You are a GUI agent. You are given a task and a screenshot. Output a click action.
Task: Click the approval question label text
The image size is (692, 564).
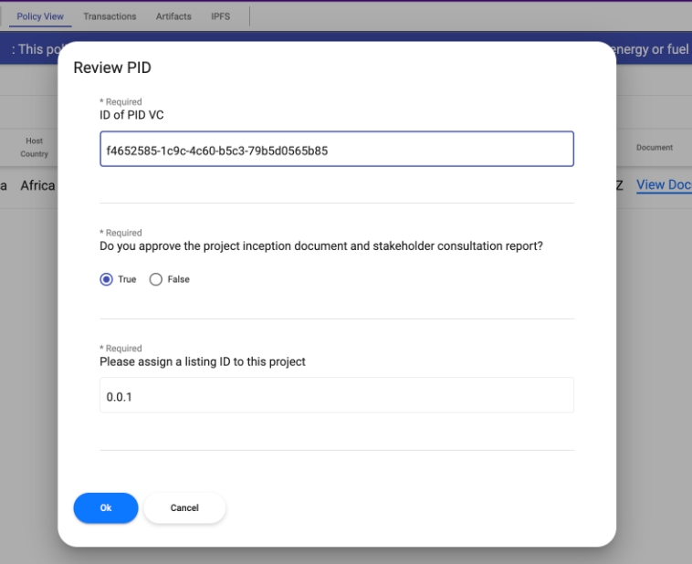click(320, 245)
